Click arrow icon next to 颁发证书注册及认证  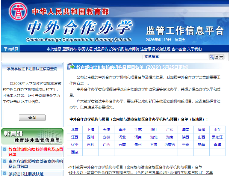point(4,173)
